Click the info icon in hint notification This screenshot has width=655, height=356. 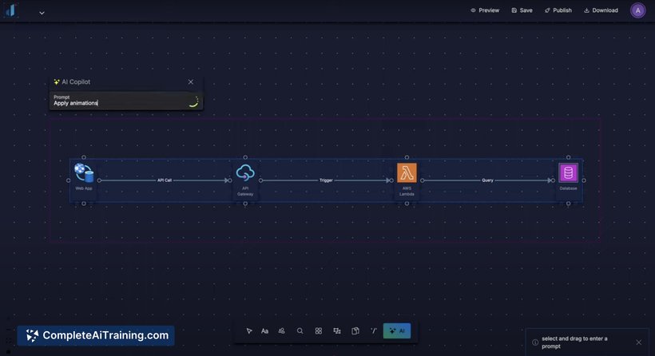(535, 342)
